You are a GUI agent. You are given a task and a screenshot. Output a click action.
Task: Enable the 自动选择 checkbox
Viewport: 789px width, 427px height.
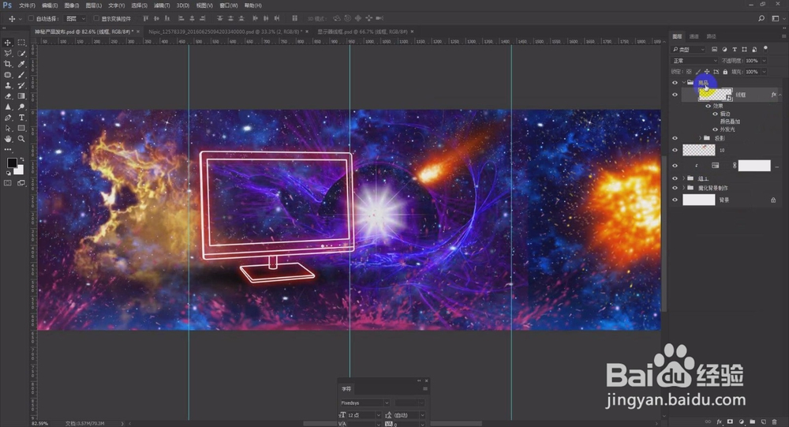[31, 19]
